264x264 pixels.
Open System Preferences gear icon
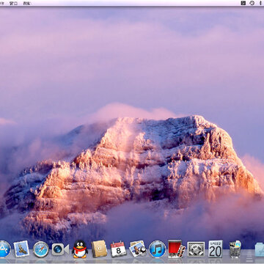(x=196, y=249)
